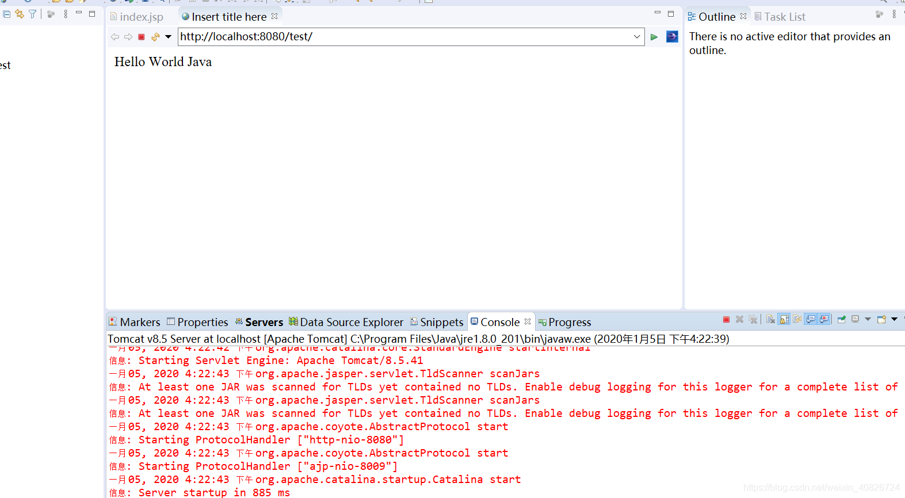The height and width of the screenshot is (498, 905).
Task: Open Progress tab
Action: click(564, 322)
